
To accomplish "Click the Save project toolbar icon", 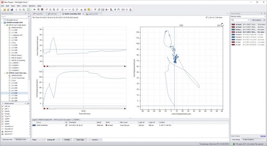I will point(12,10).
